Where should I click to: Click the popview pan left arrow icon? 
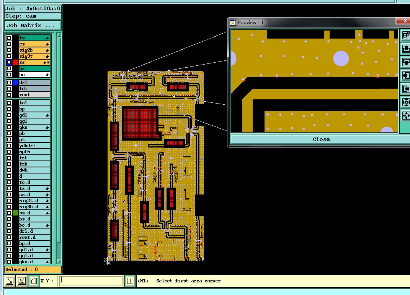click(x=405, y=75)
